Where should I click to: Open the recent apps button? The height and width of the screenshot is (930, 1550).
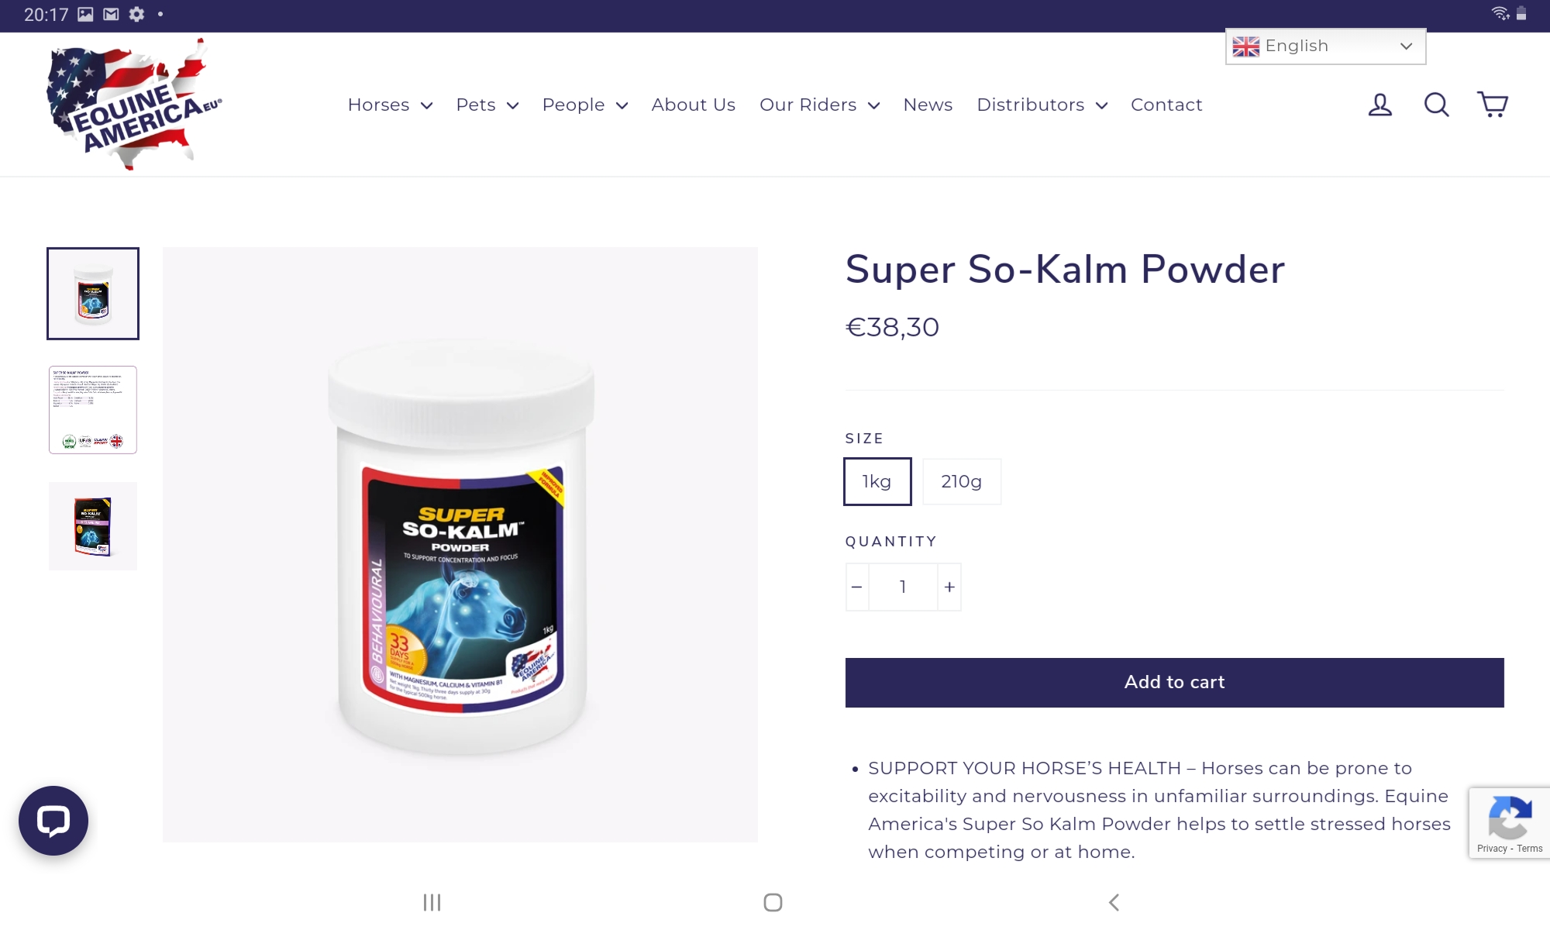click(x=432, y=902)
